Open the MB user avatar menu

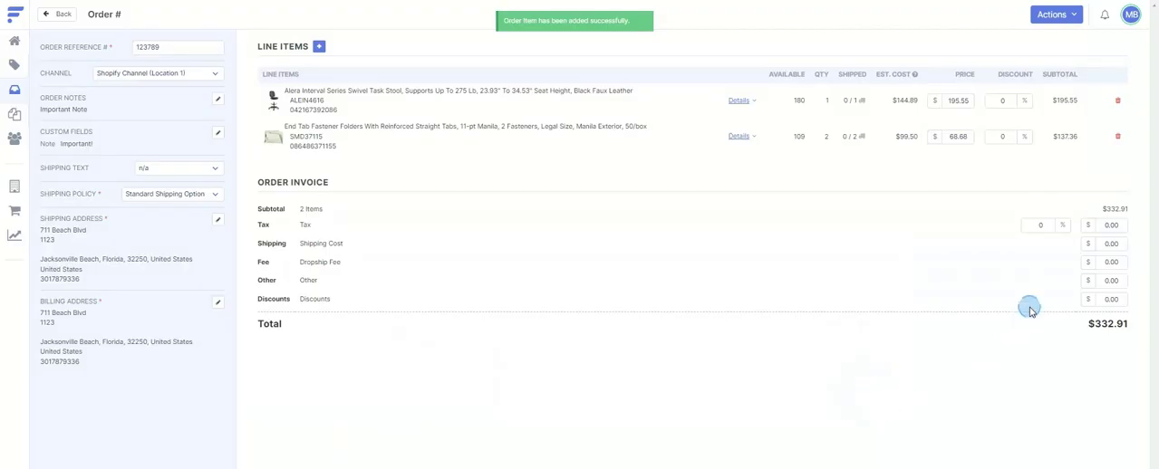click(x=1131, y=14)
